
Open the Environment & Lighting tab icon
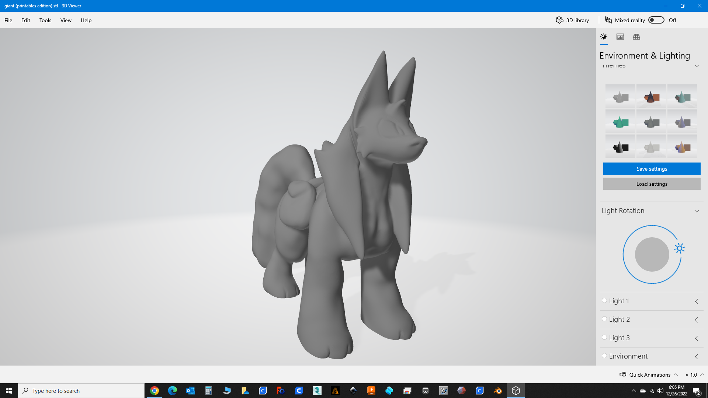pos(604,37)
